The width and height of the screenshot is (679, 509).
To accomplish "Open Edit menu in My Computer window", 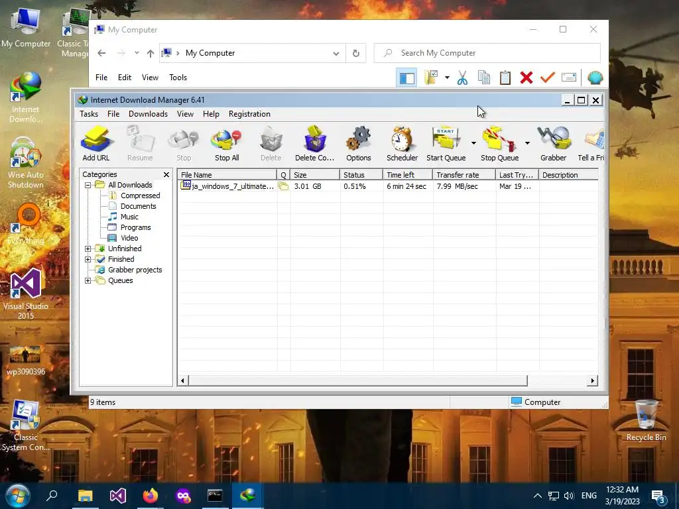I will [x=124, y=78].
